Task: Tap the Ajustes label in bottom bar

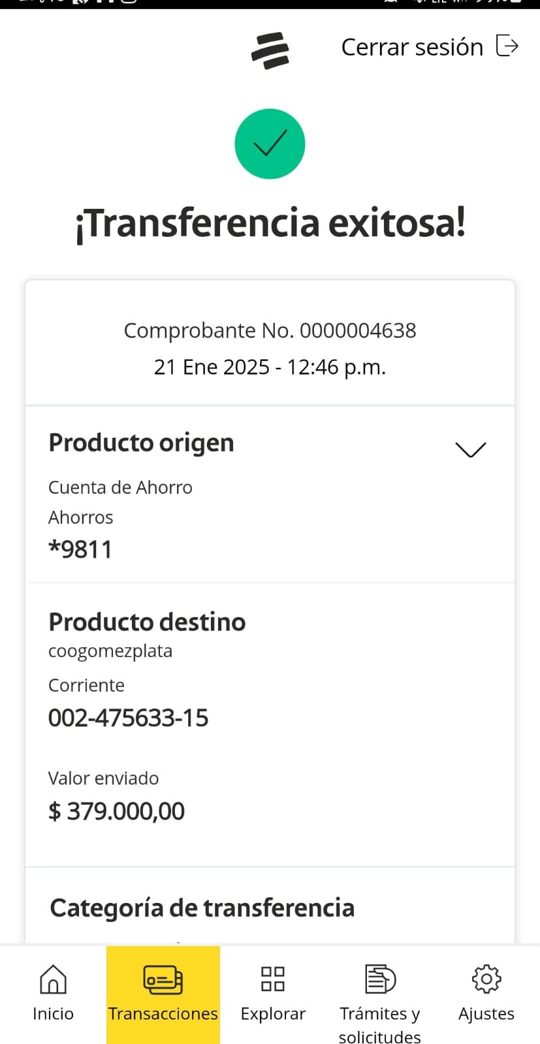Action: (486, 1013)
